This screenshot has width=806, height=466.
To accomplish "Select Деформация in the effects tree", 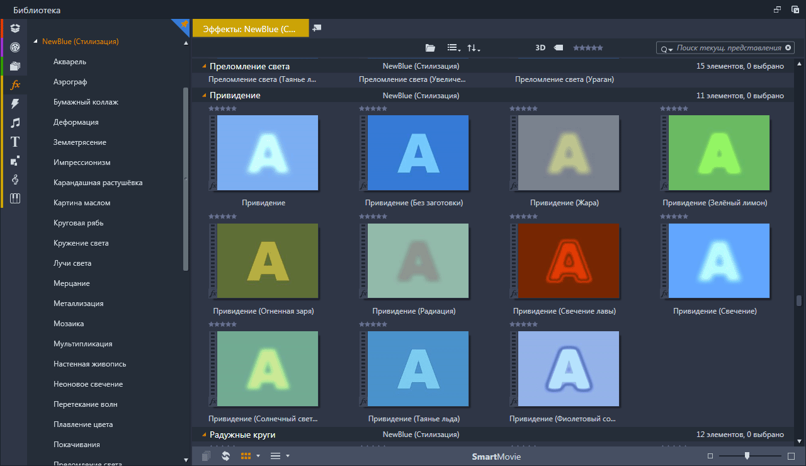I will [76, 122].
